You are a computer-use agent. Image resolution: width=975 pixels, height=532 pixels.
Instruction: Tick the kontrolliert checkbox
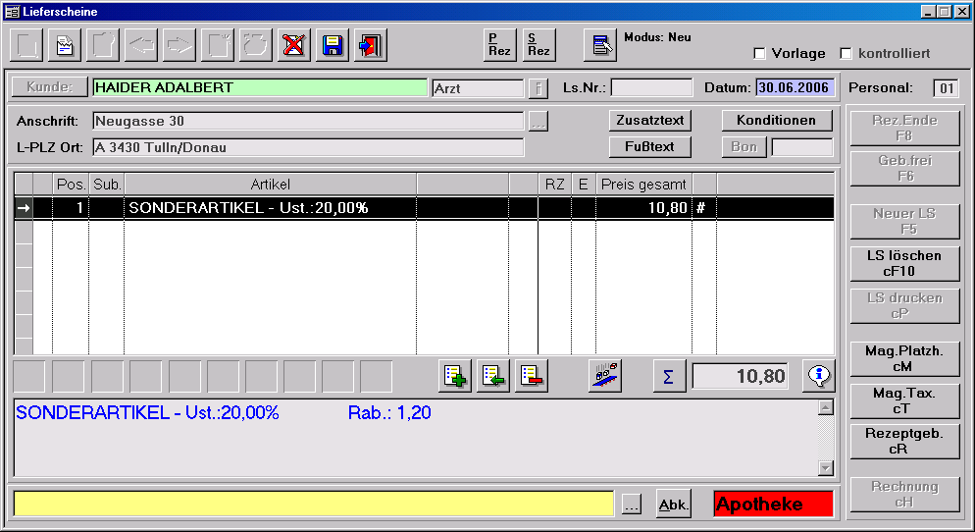tap(845, 53)
